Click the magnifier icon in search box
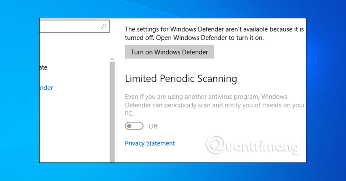The width and height of the screenshot is (346, 181). coord(104,27)
